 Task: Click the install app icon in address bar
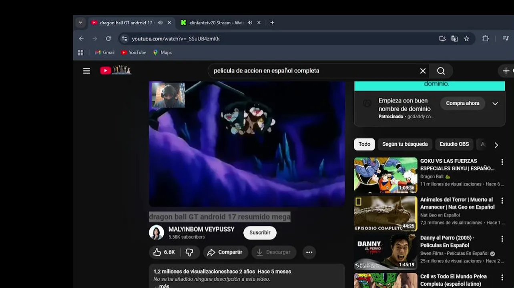(x=442, y=39)
